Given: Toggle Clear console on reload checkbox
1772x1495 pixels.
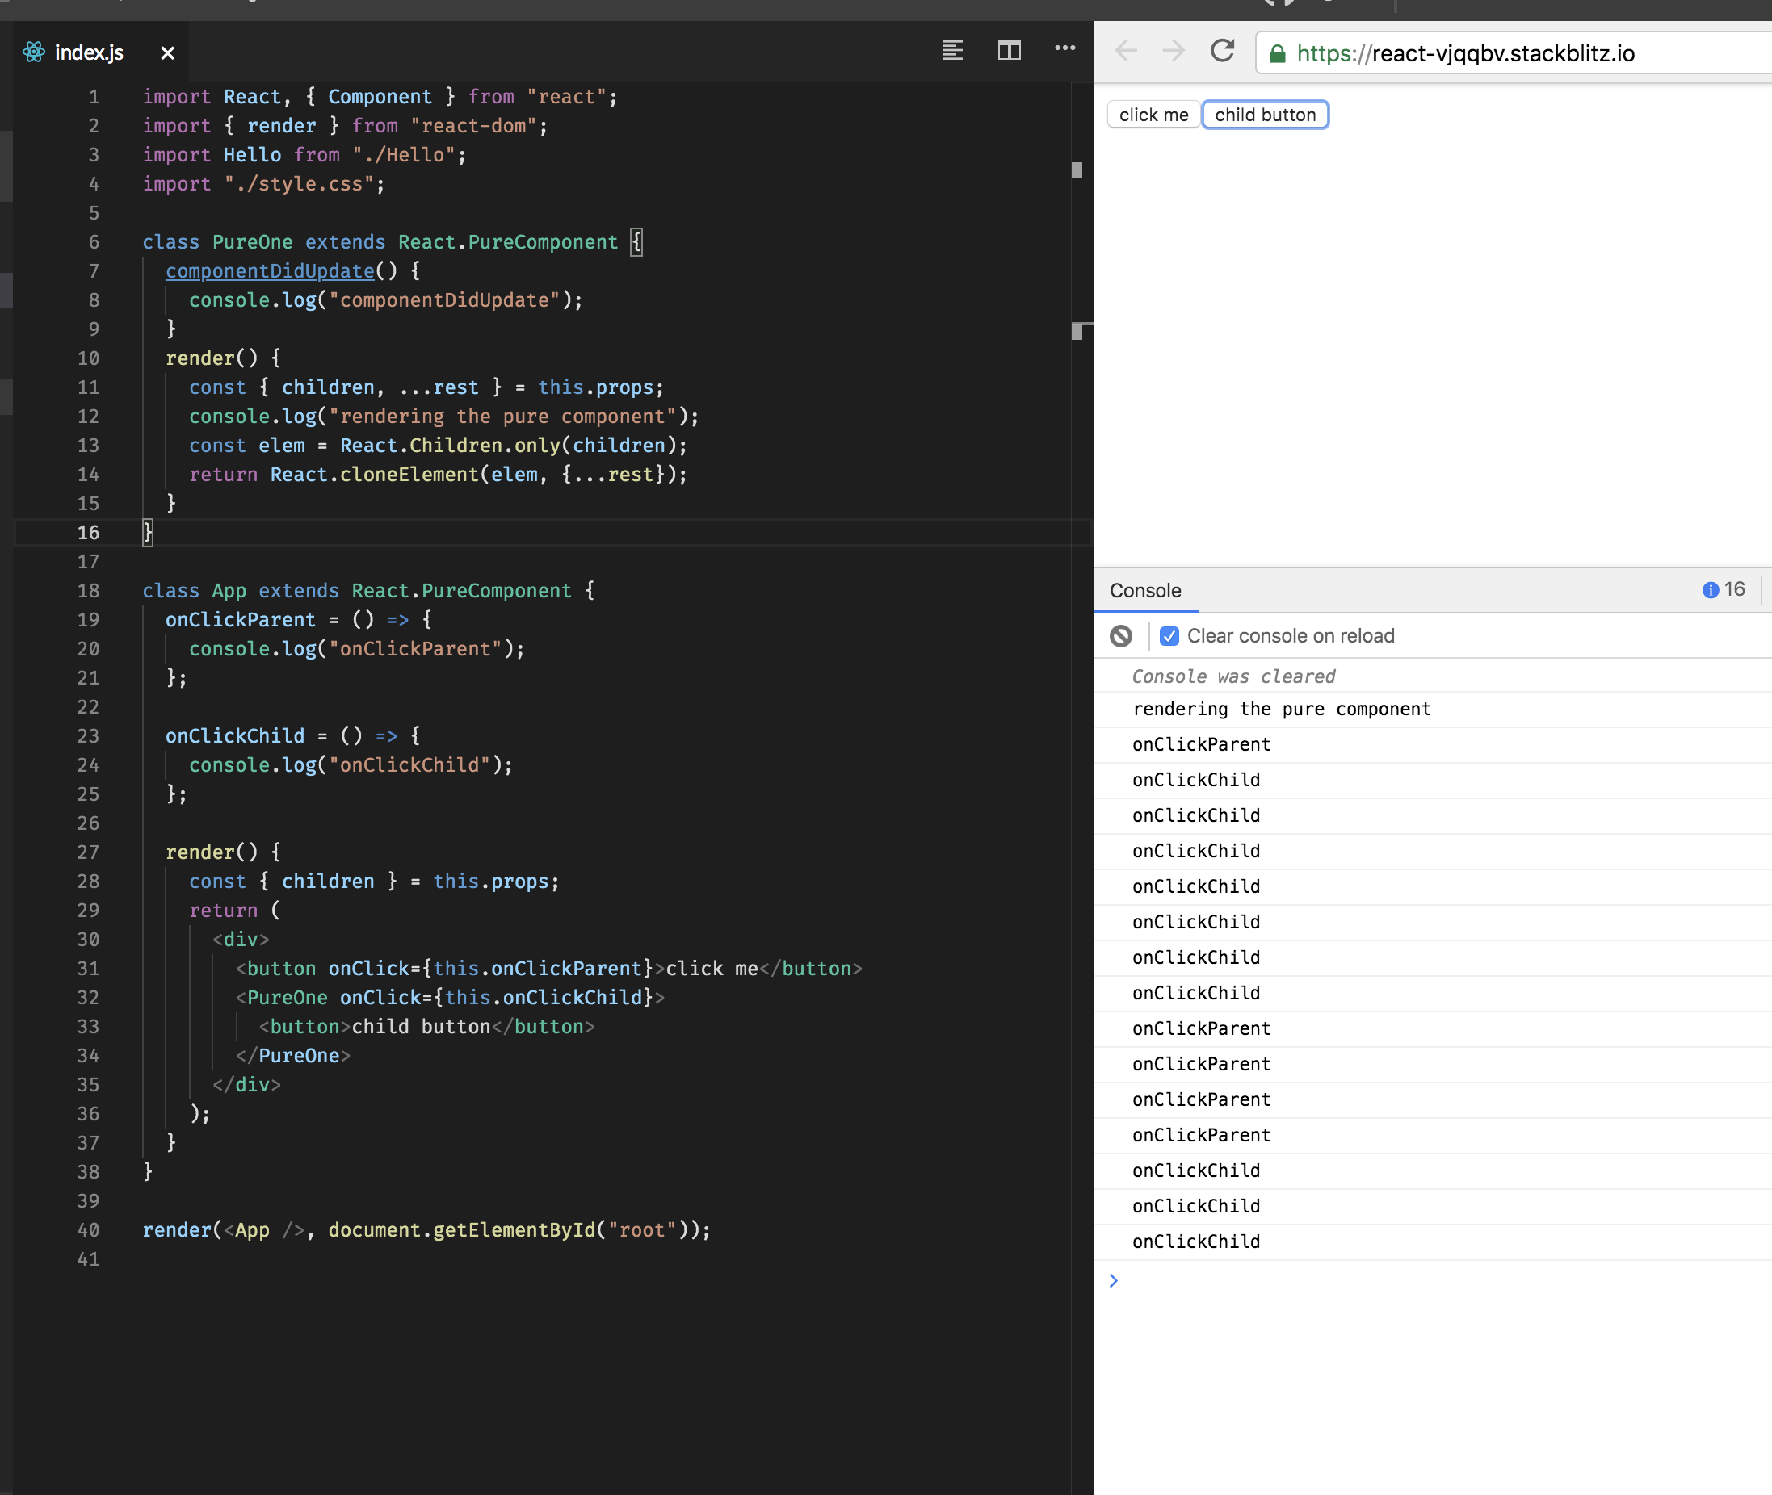Looking at the screenshot, I should 1169,635.
